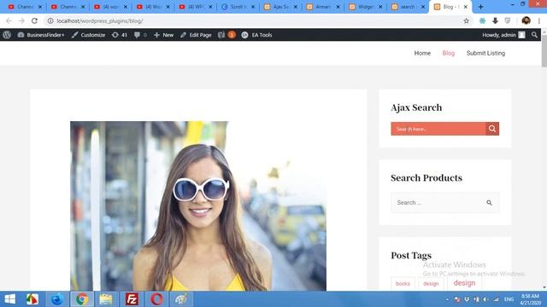
Task: Open the comments bubble in admin bar
Action: (140, 35)
